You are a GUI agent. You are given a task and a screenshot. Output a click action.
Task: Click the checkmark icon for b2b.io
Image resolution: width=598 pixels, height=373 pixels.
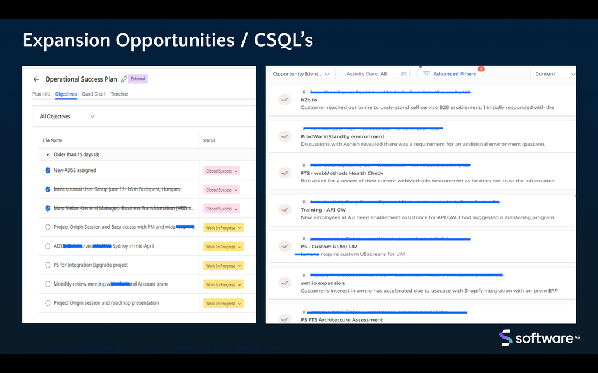(284, 100)
